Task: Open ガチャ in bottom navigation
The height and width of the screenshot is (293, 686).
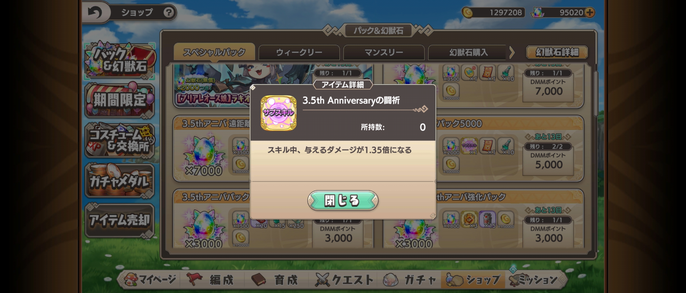Action: [410, 280]
